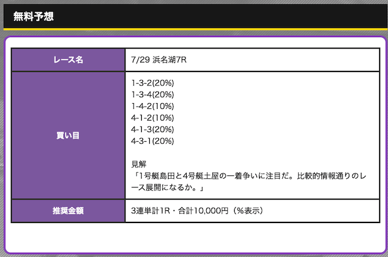The height and width of the screenshot is (257, 388).
Task: Click bet line 1-3-4(20%)
Action: click(x=152, y=95)
